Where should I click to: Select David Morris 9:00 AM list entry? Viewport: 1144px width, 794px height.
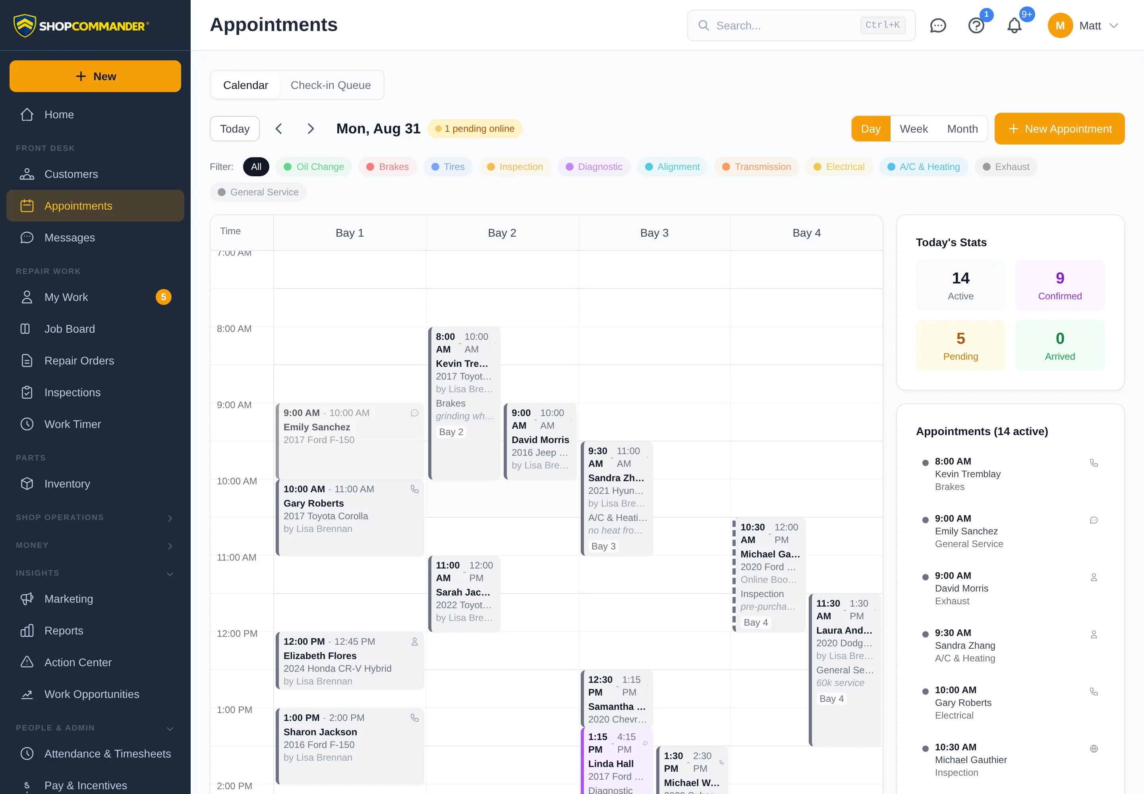(1010, 588)
